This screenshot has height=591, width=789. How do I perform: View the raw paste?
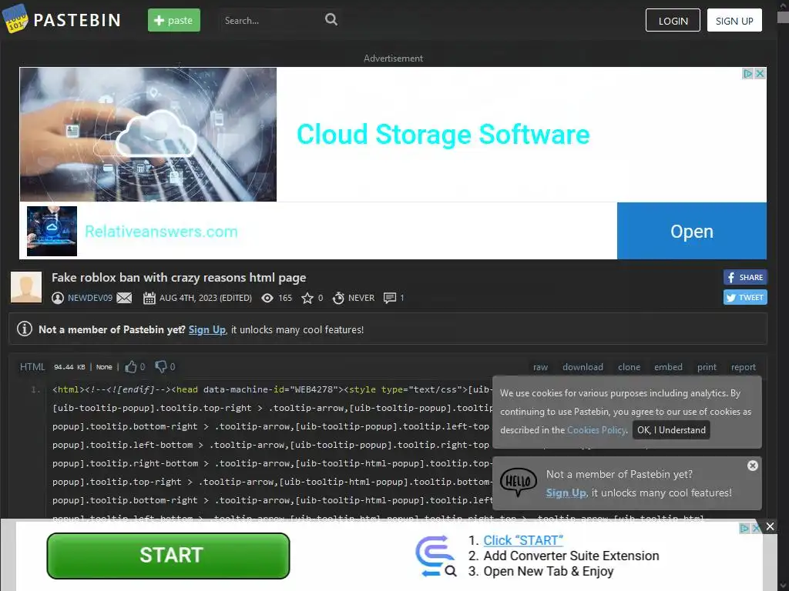[540, 367]
